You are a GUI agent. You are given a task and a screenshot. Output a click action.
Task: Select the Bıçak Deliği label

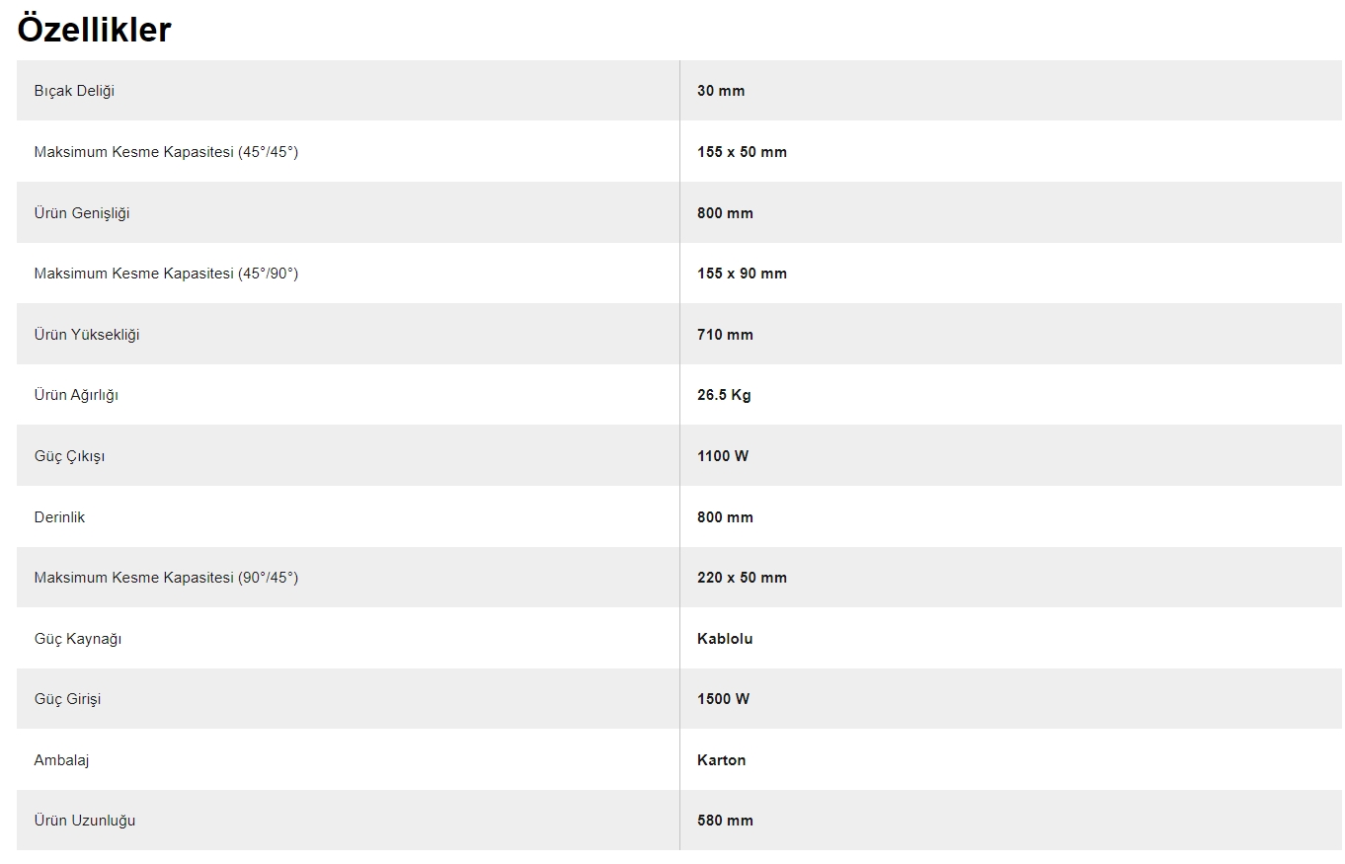point(74,91)
